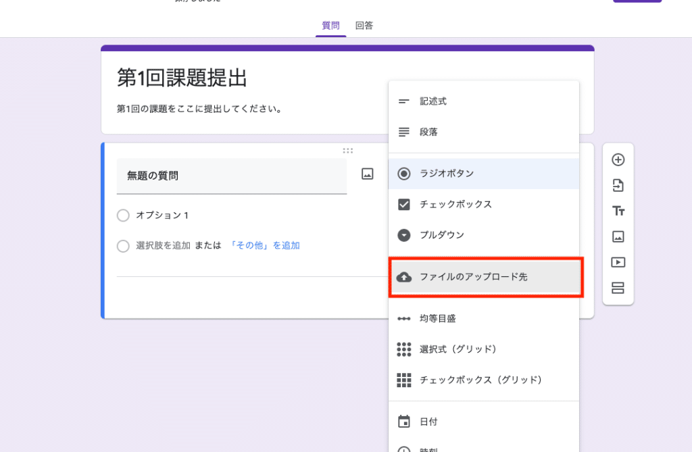Click the 無題の質問 title field
Screen dimensions: 692x452
(231, 176)
